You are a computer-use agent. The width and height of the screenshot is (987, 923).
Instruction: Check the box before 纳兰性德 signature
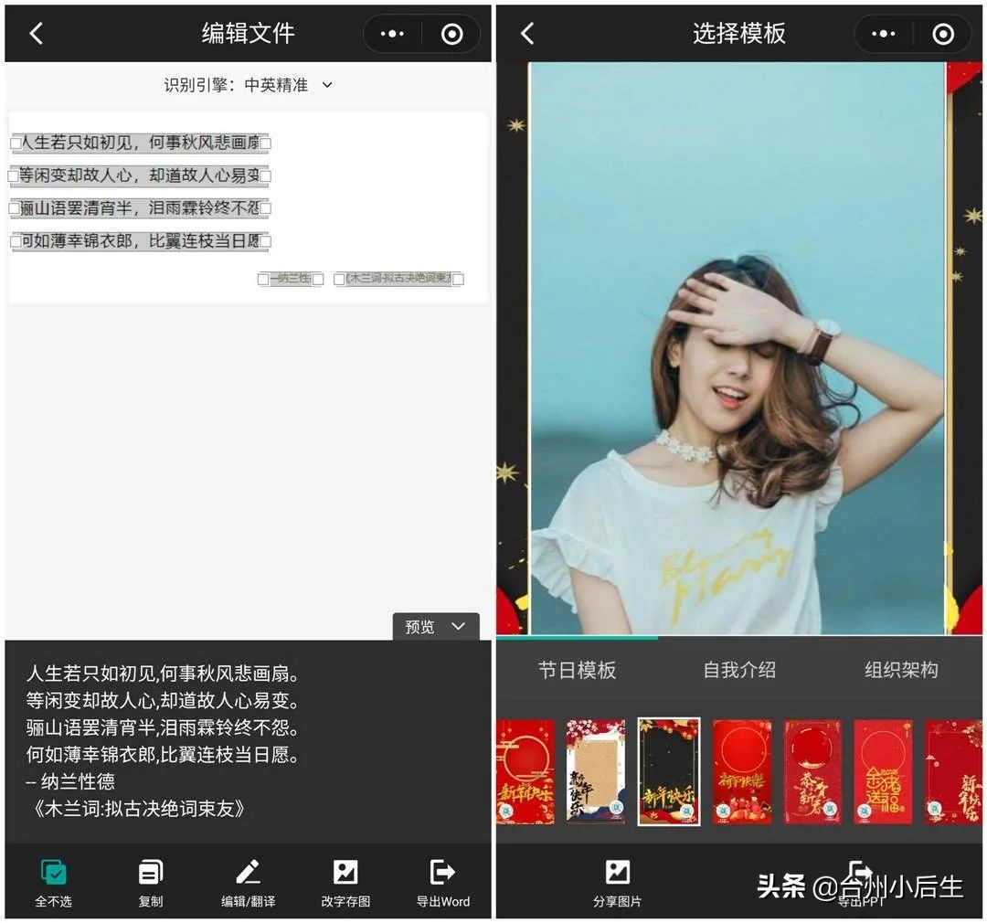click(x=263, y=279)
